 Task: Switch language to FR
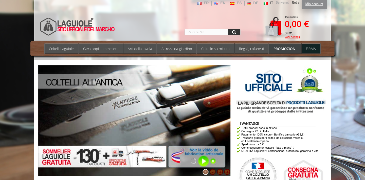click(206, 3)
